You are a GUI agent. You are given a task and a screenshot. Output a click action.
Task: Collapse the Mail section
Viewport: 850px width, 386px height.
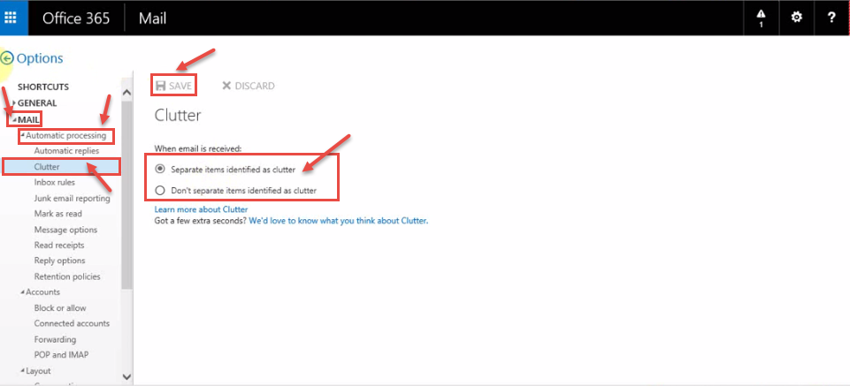[15, 119]
